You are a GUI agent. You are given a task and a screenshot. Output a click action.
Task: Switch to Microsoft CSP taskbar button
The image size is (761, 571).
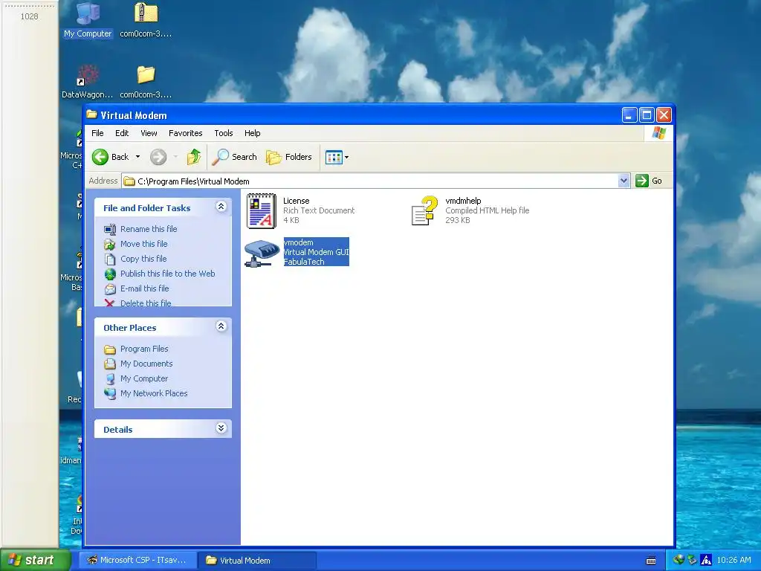point(137,561)
